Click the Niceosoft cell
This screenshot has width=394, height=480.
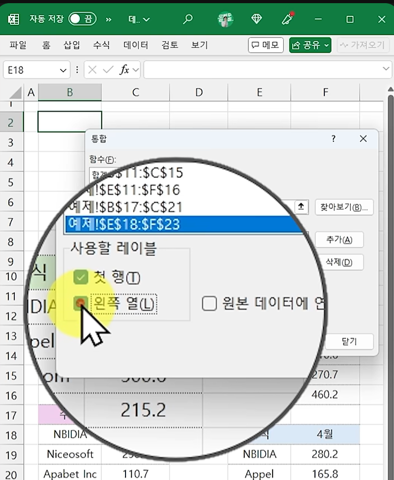click(x=70, y=454)
